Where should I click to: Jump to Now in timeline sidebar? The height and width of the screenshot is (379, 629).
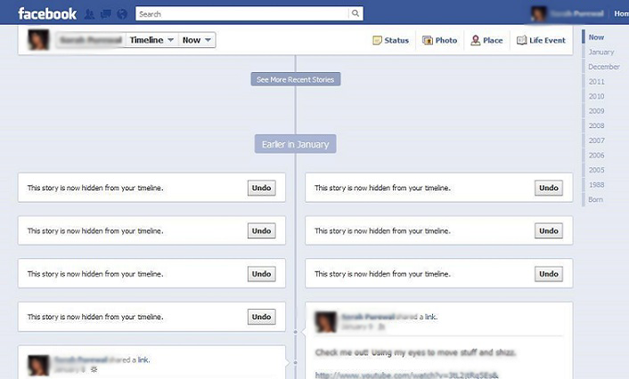click(x=596, y=37)
